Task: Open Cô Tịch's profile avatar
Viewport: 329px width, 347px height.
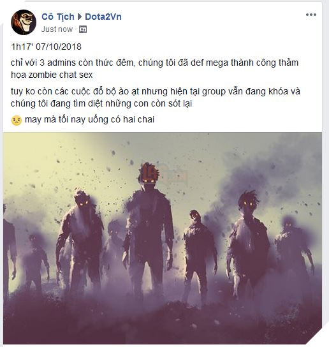Action: pyautogui.click(x=24, y=22)
